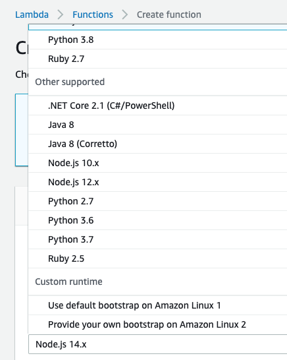
Task: Click the Create function breadcrumb text
Action: click(169, 15)
